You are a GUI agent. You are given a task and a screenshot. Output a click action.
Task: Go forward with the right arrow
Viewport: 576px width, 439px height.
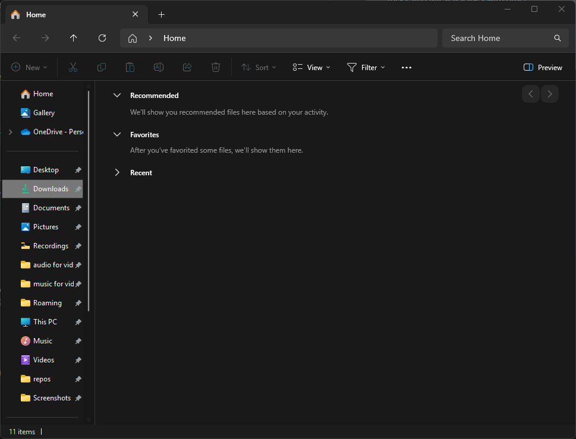(x=45, y=38)
